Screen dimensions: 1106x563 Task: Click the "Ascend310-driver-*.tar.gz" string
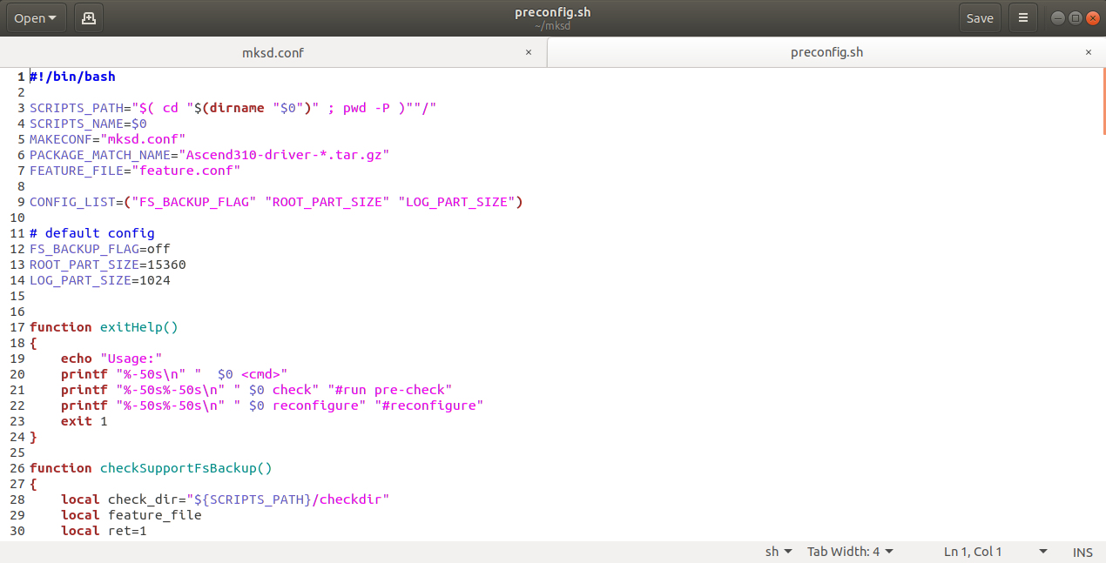coord(284,155)
